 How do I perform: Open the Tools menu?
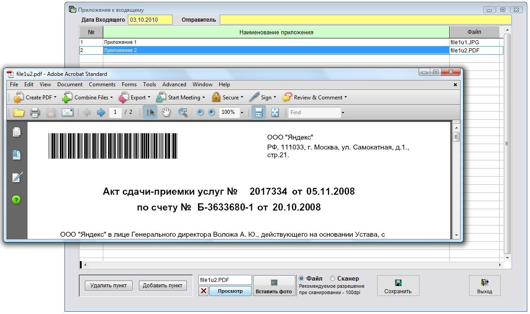click(x=149, y=84)
